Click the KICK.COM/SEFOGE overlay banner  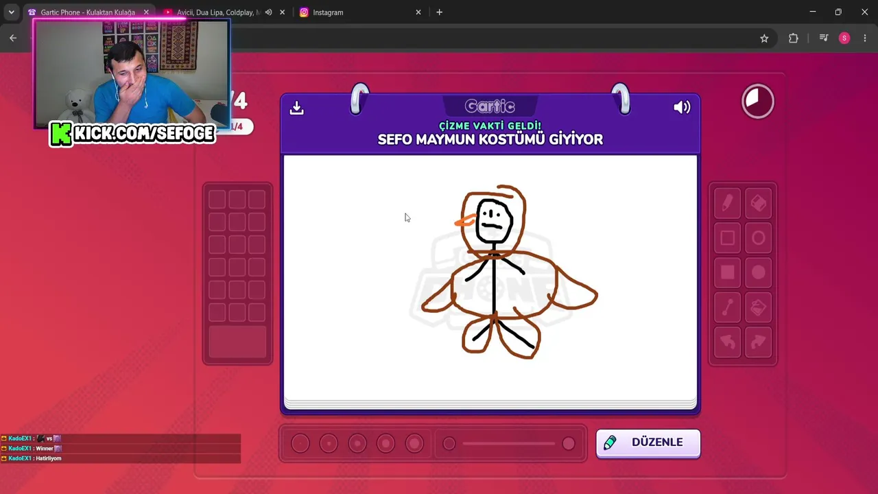133,134
